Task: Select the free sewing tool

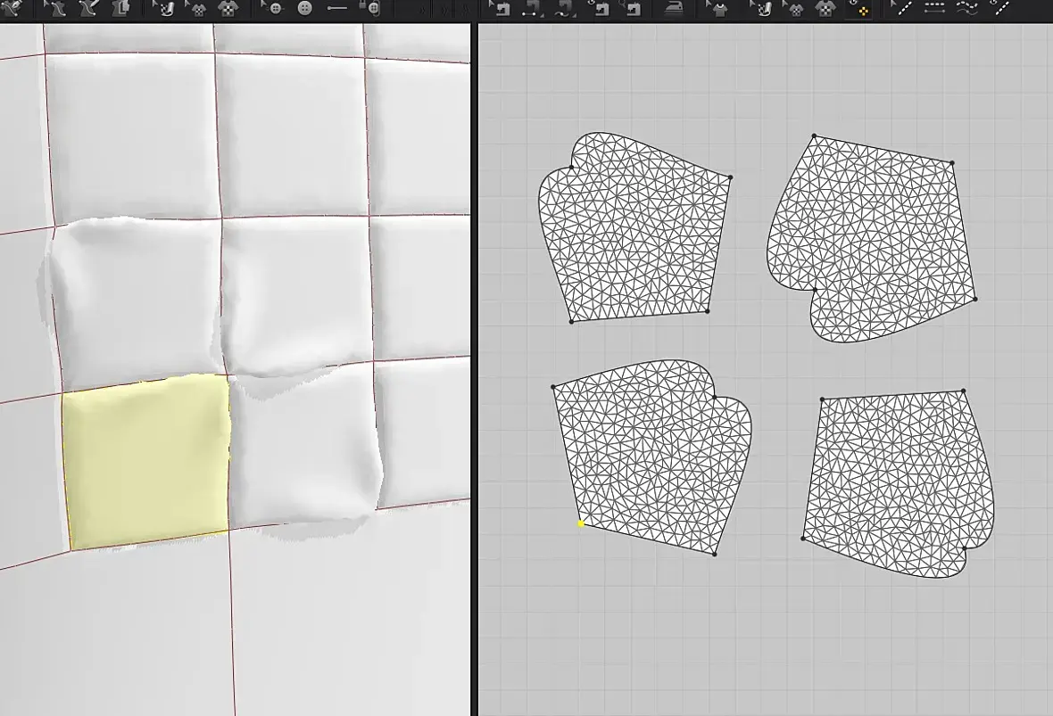Action: (x=565, y=9)
